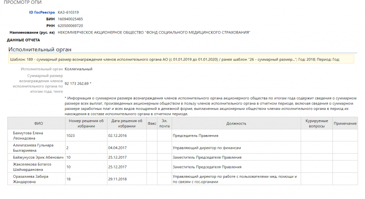This screenshot has width=365, height=199.
Task: Click the remuneration amount 92 173 262,69
Action: (x=77, y=84)
